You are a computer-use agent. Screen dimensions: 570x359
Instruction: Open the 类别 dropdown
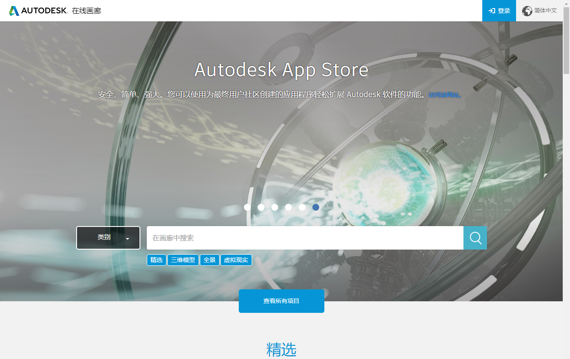click(108, 238)
